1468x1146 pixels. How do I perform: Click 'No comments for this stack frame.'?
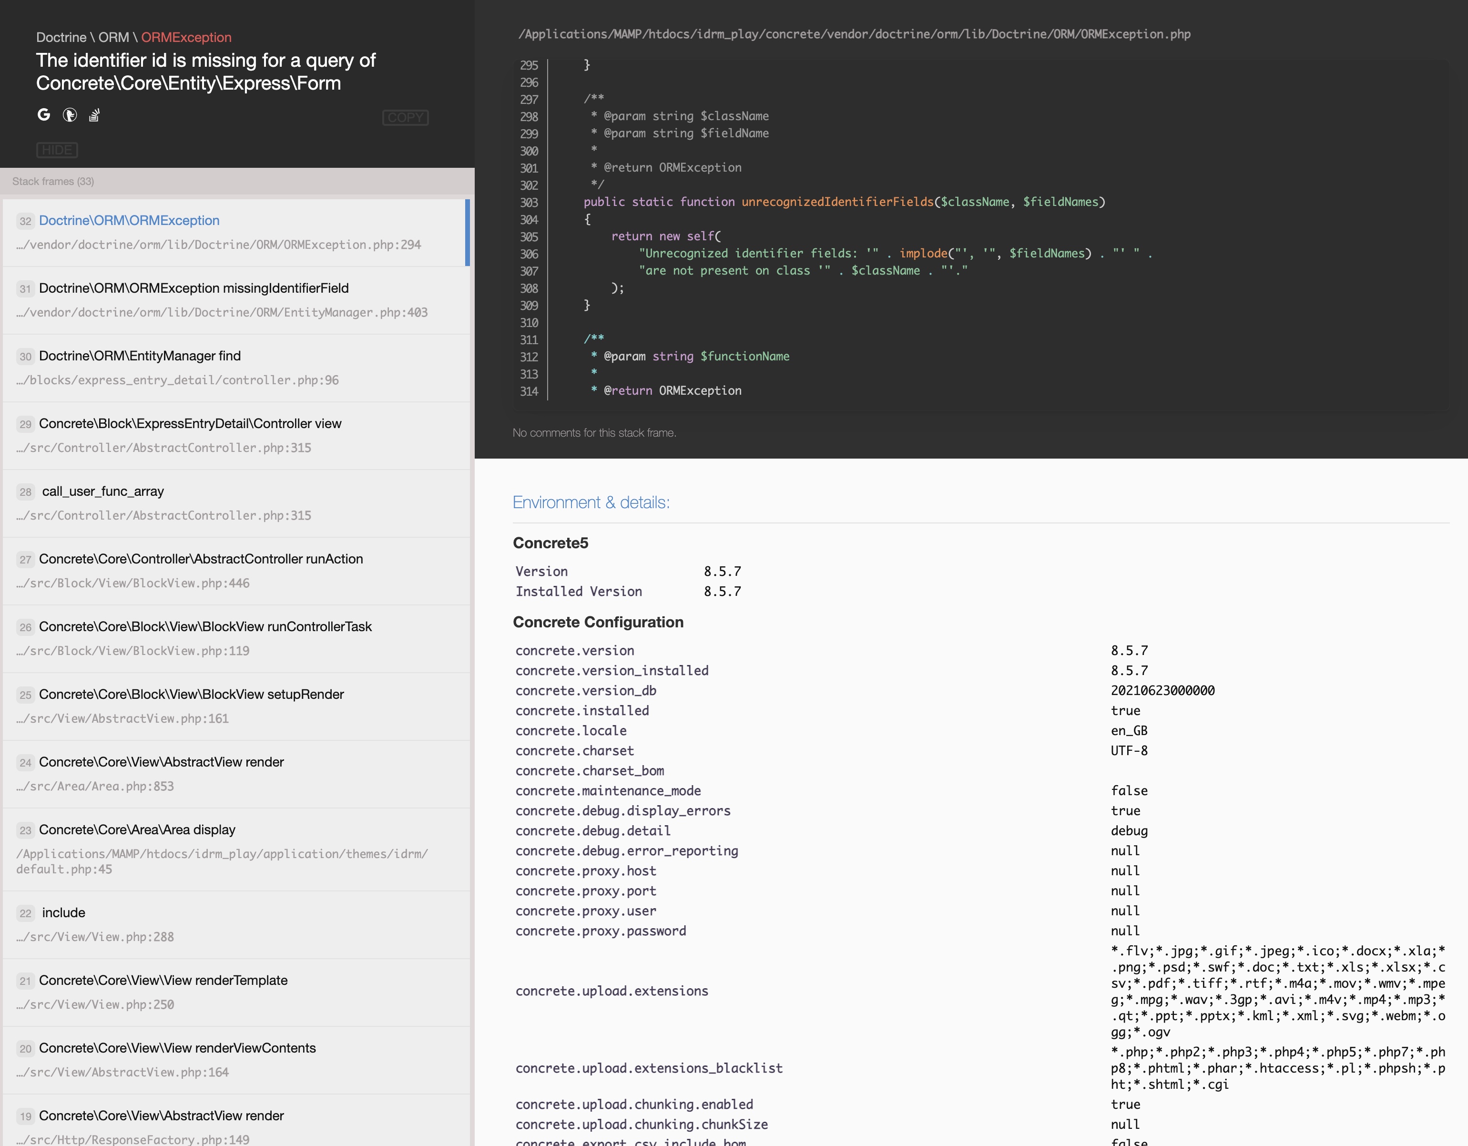tap(594, 433)
